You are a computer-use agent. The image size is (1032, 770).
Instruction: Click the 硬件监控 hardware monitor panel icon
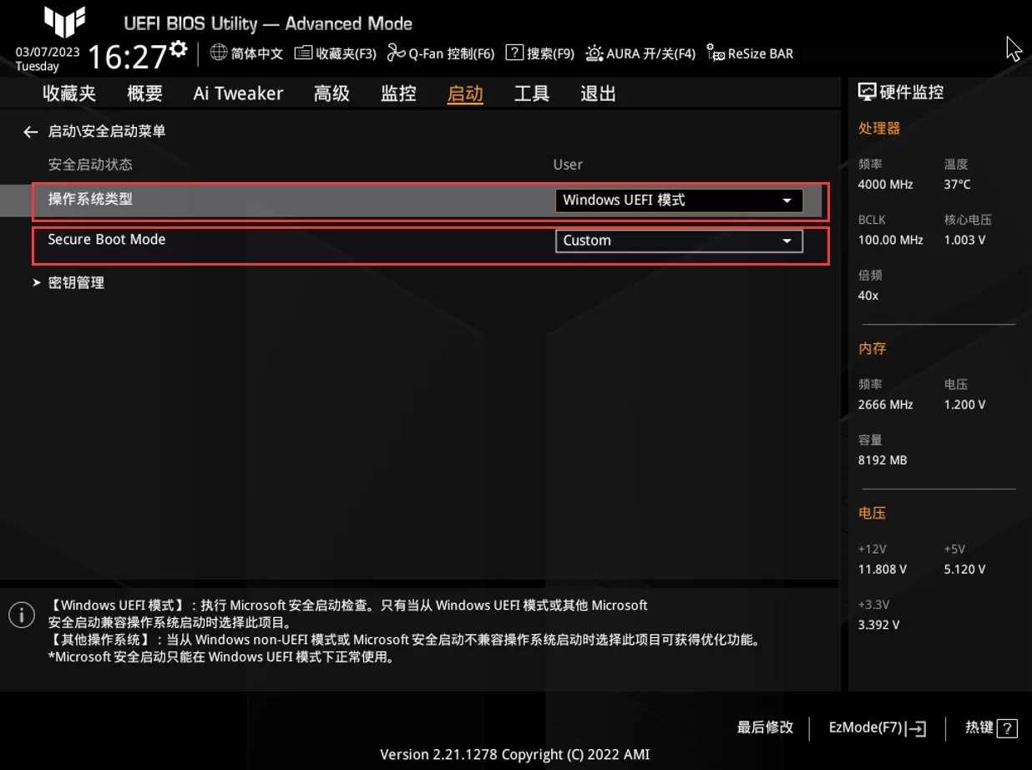coord(867,92)
